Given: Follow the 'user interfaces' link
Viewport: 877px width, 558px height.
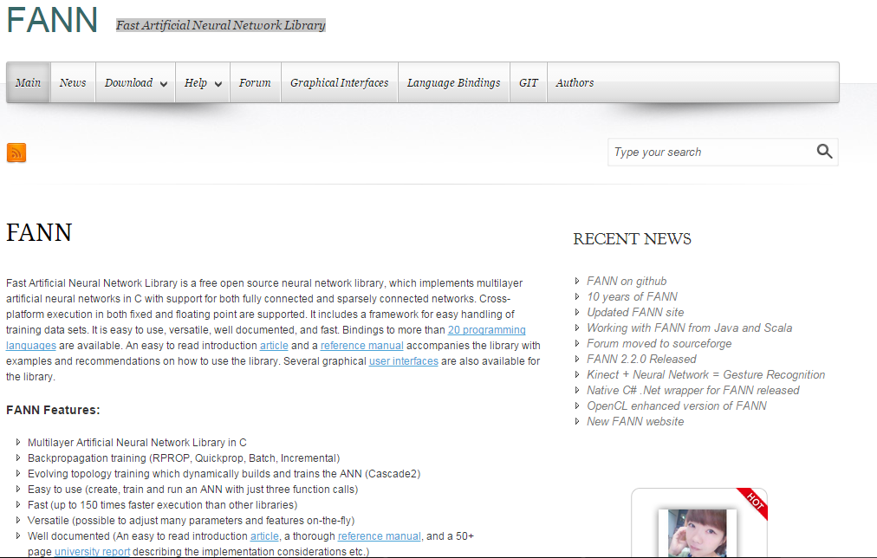Looking at the screenshot, I should click(x=404, y=361).
